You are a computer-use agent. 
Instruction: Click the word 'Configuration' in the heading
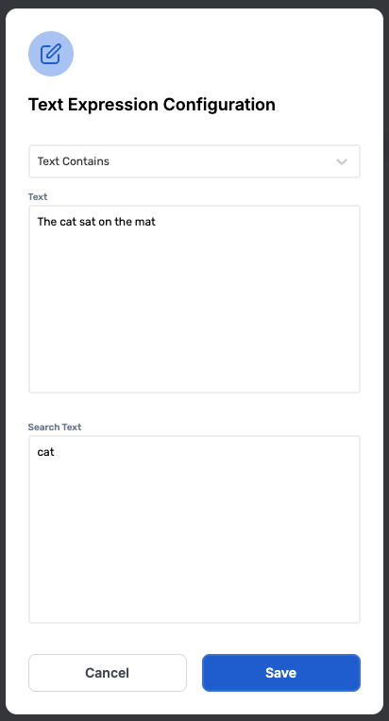219,105
